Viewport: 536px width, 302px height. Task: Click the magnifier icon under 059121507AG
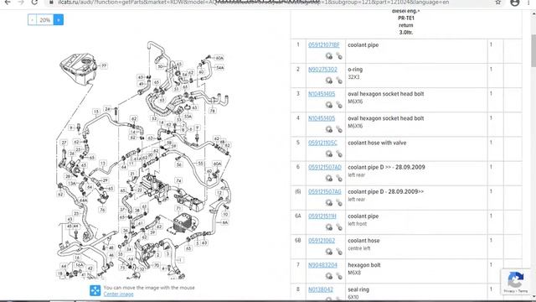click(x=329, y=203)
